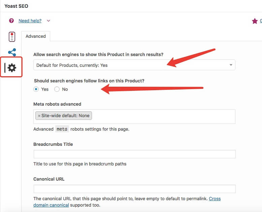Click the Yes label beside the radio
The image size is (262, 212).
[x=45, y=89]
